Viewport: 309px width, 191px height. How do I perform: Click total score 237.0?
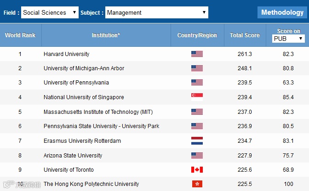245,112
